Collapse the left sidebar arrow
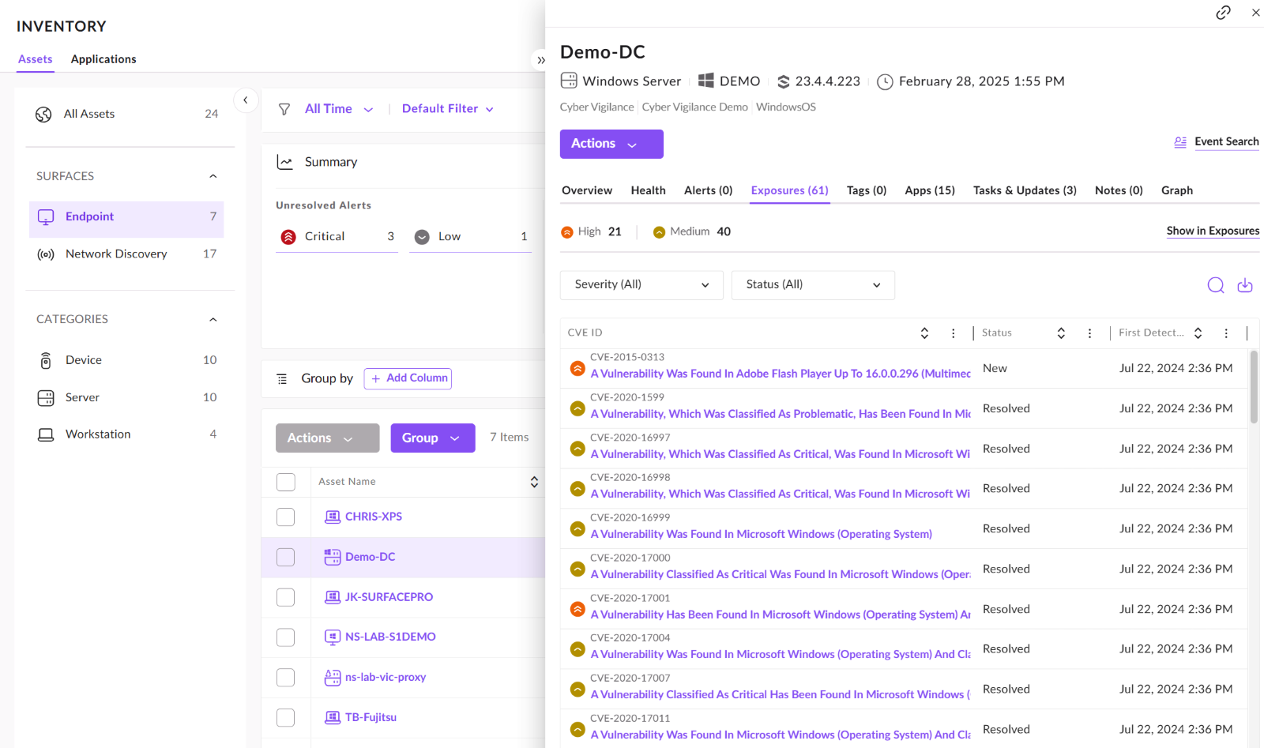This screenshot has width=1264, height=748. point(246,100)
